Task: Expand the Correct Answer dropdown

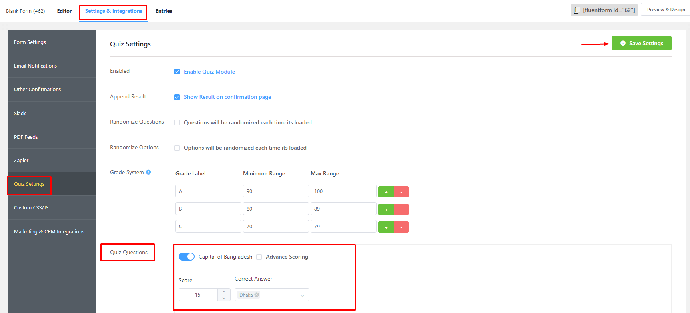Action: pyautogui.click(x=302, y=295)
